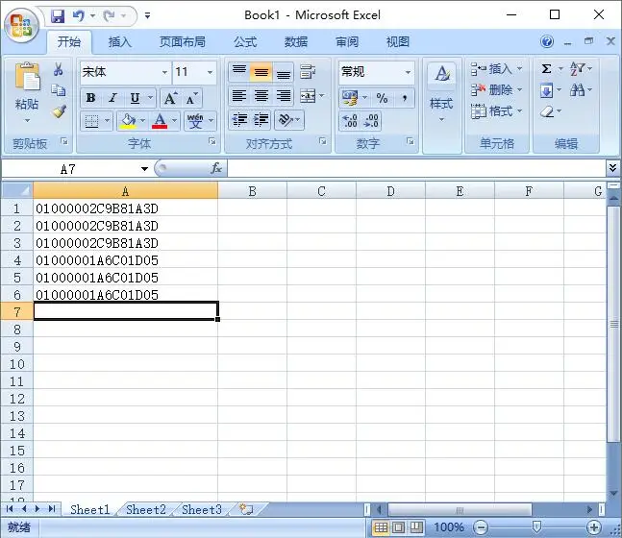Open Find and Select binoculars
Viewport: 622px width, 538px height.
coord(577,91)
